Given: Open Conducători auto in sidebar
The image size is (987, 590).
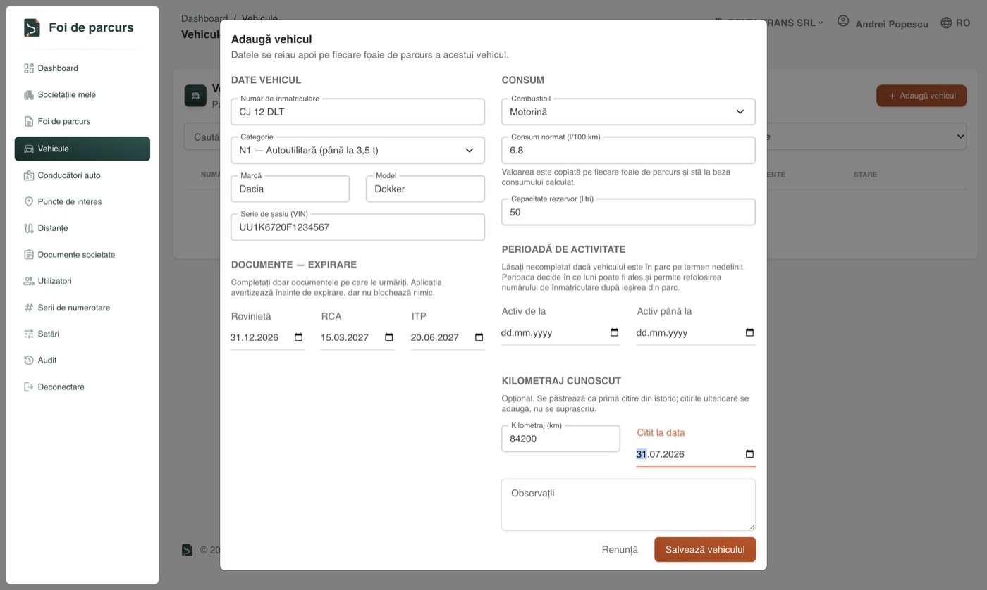Looking at the screenshot, I should (x=82, y=175).
